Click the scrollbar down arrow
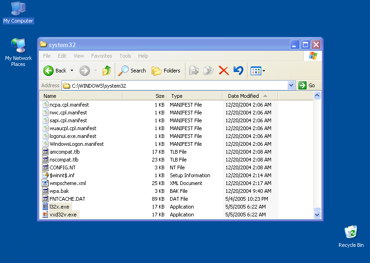This screenshot has height=263, width=370. coord(317,215)
